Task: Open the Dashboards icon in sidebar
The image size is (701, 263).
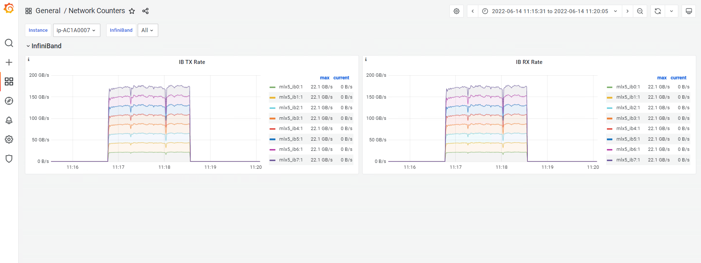Action: pyautogui.click(x=9, y=81)
